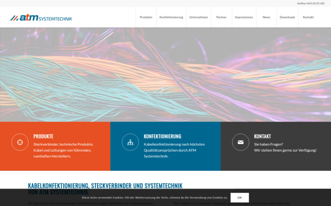Click the colorful cables hero image

click(165, 75)
